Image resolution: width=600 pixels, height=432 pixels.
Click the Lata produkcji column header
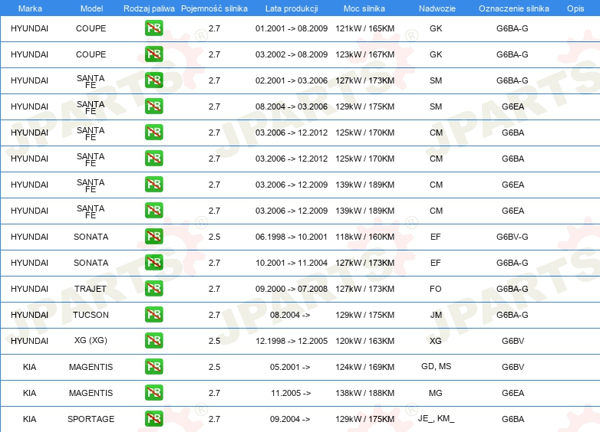click(x=292, y=8)
